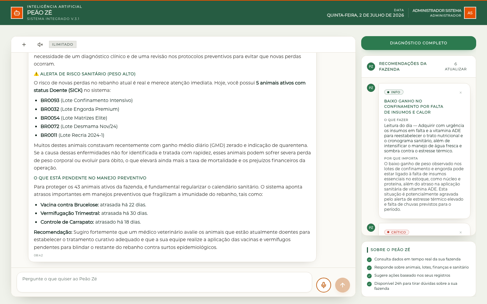Click Baixo ganho no confinamento card title

414,106
